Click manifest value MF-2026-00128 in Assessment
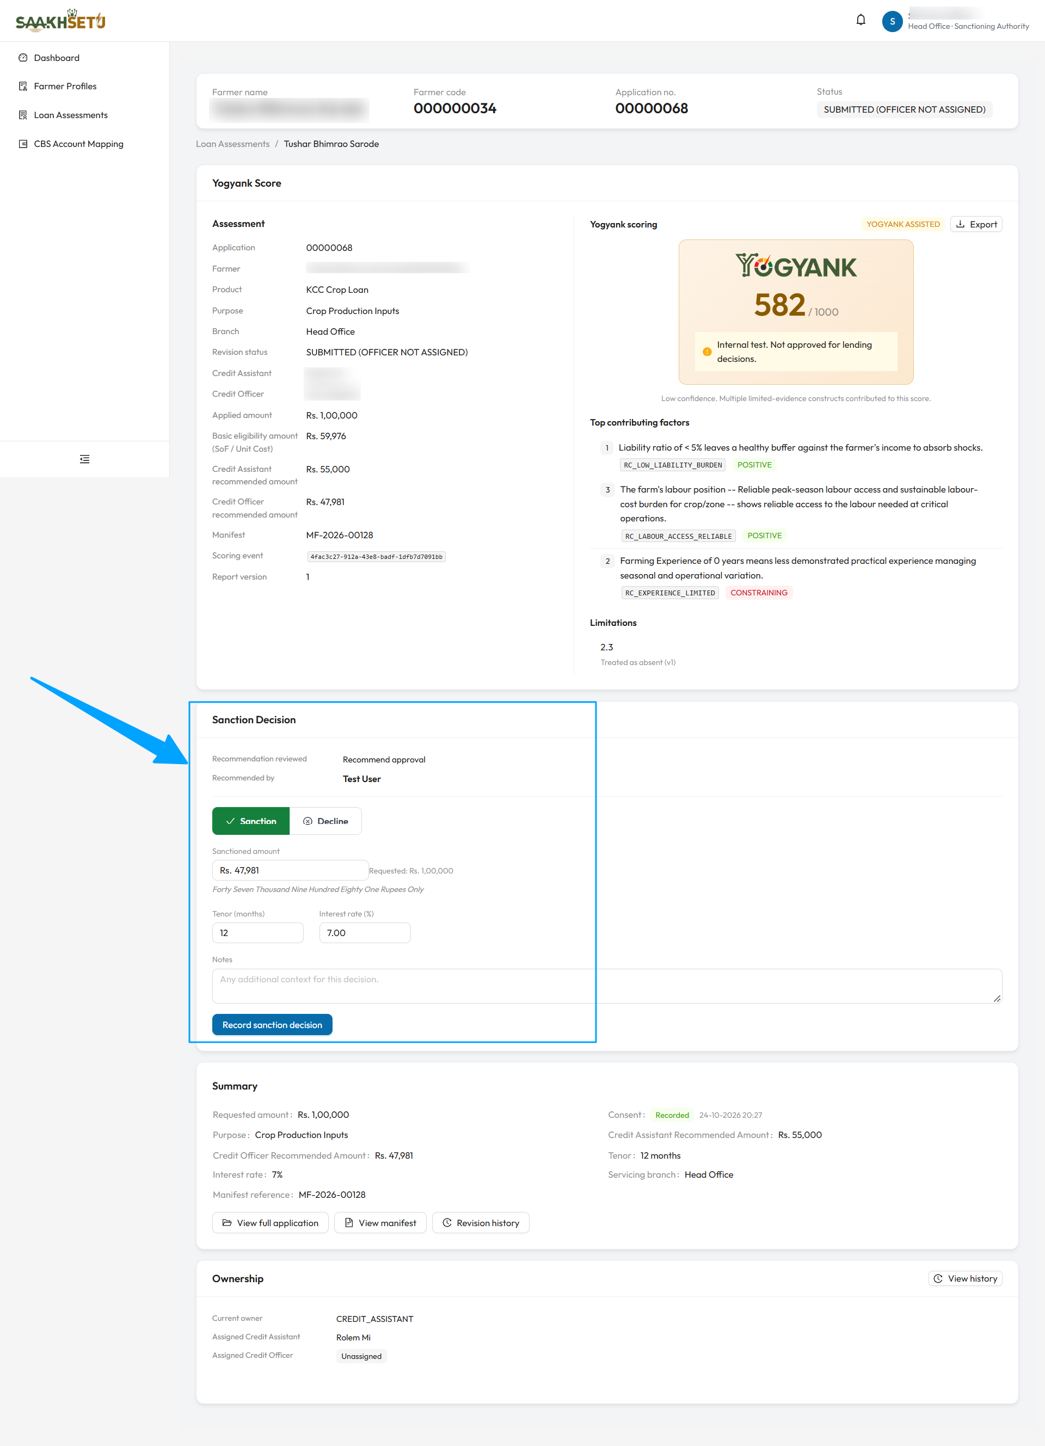The width and height of the screenshot is (1045, 1446). click(x=339, y=536)
